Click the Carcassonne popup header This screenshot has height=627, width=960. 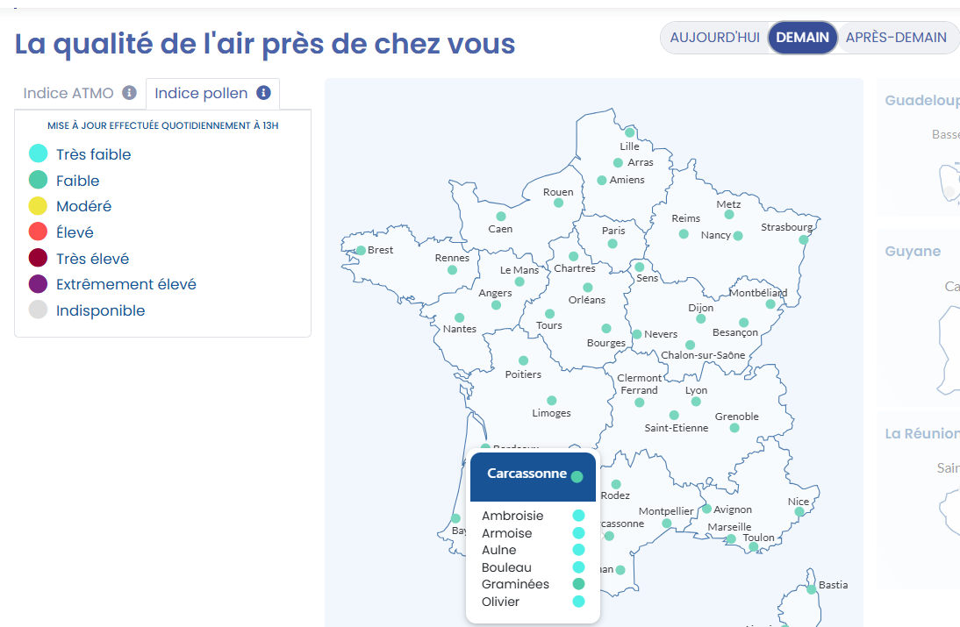click(533, 476)
